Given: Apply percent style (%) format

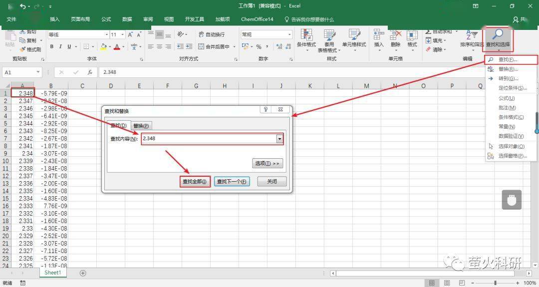Looking at the screenshot, I should [x=259, y=46].
